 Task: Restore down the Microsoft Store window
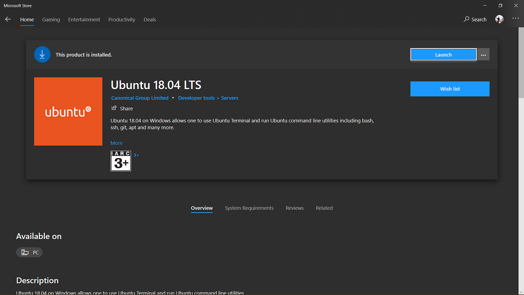pos(500,6)
